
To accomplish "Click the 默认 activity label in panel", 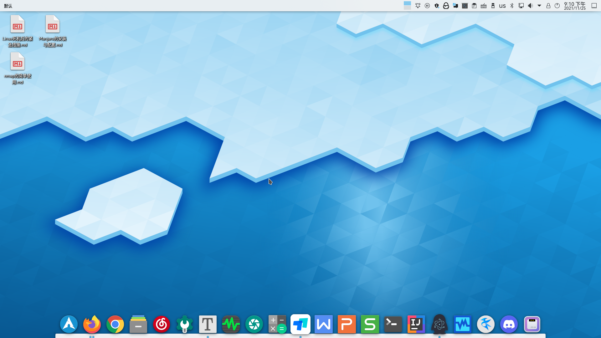I will (x=8, y=6).
